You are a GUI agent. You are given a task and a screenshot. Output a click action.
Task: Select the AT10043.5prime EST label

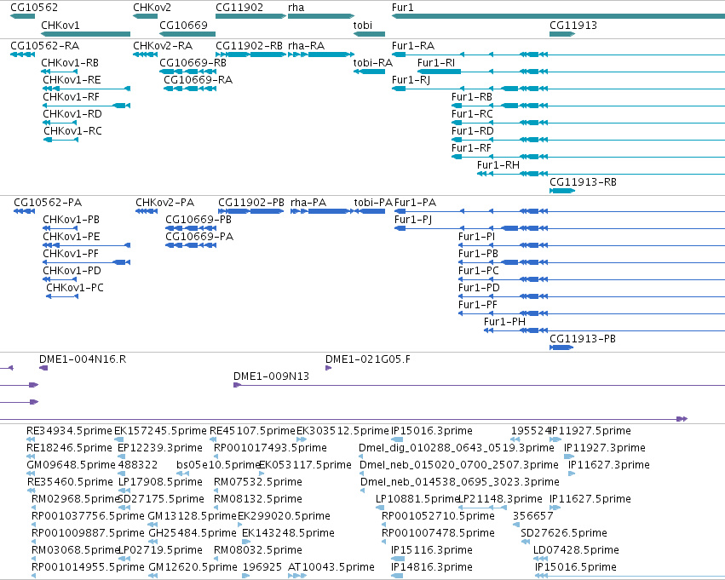(331, 567)
